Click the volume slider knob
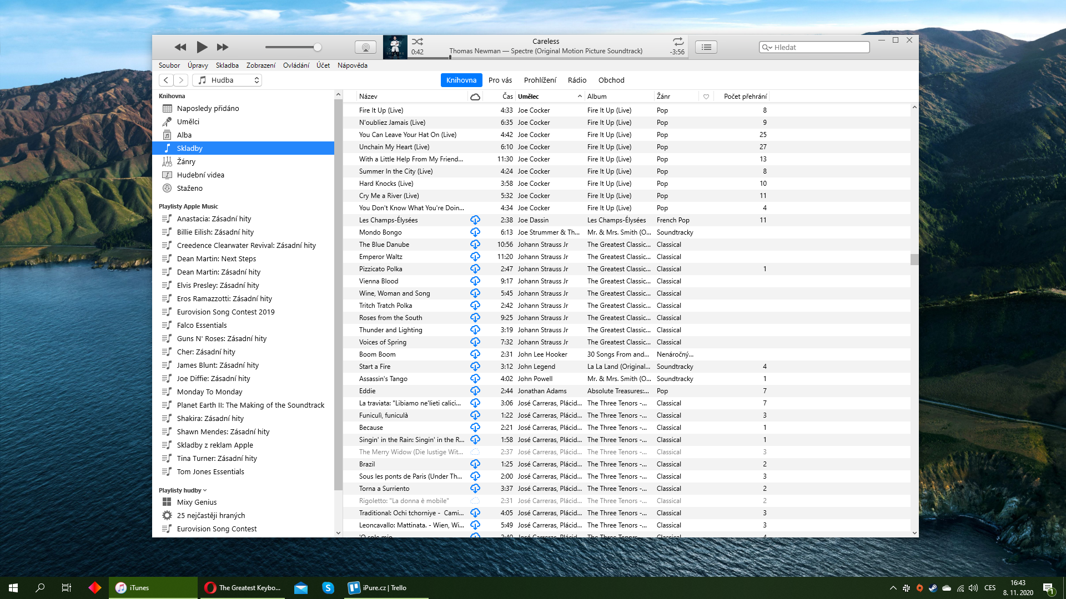 coord(318,47)
